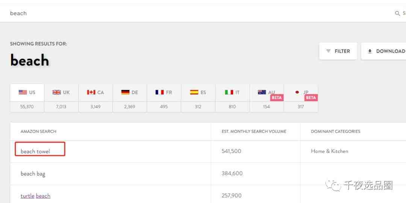Screen dimensions: 406x203
Task: Click the underlined beach keyword link
Action: [x=43, y=196]
